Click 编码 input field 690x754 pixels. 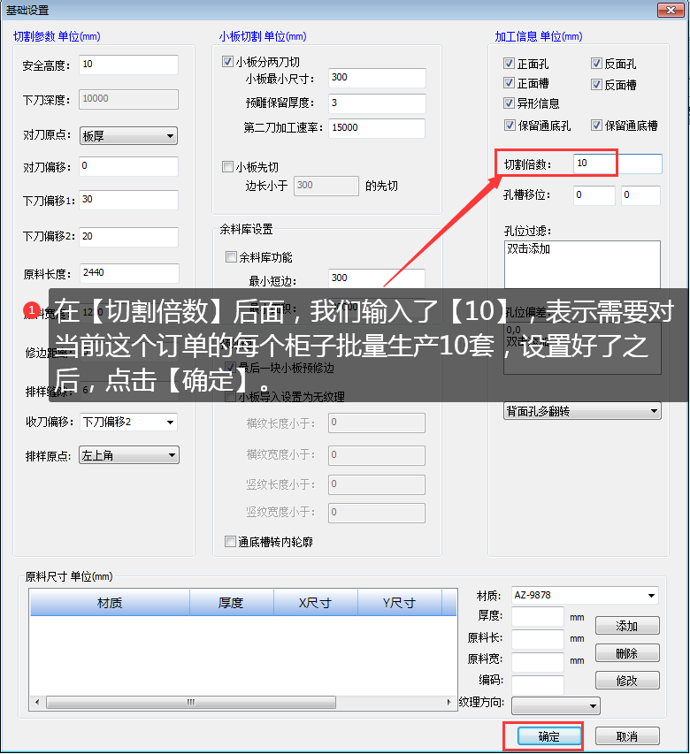point(538,684)
